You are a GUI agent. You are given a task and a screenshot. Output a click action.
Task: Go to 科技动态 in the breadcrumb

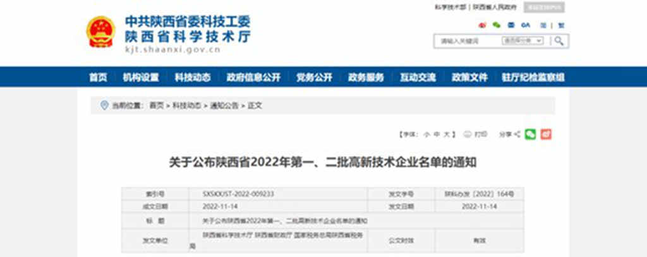tap(186, 105)
